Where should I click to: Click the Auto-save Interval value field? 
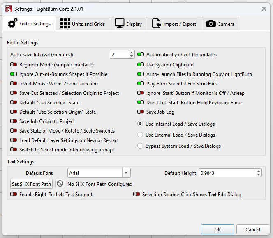120,55
